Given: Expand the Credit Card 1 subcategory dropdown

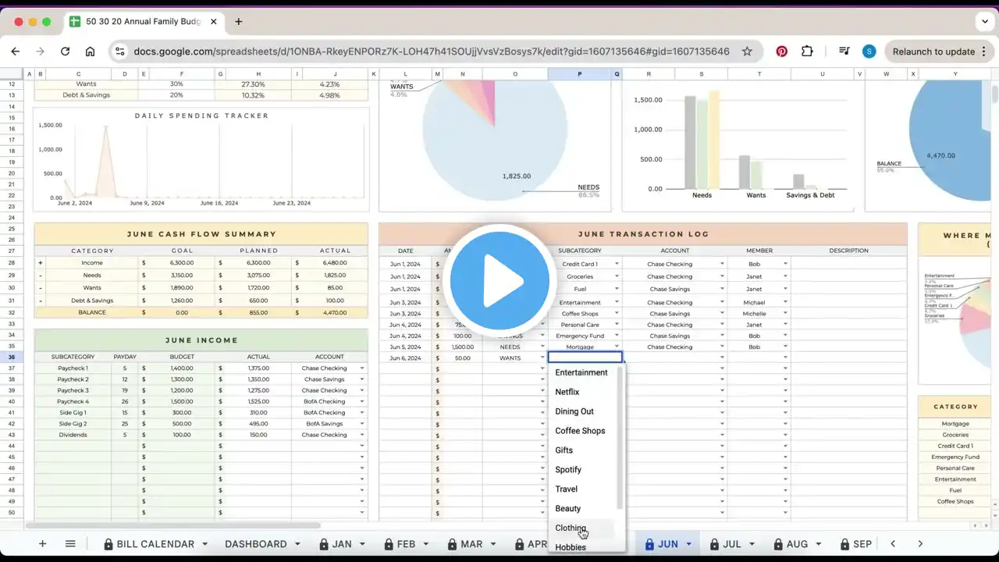Looking at the screenshot, I should (x=617, y=264).
